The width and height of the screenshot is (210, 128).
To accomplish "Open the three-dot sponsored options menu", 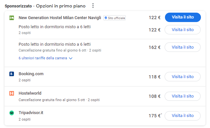I will coord(93,6).
